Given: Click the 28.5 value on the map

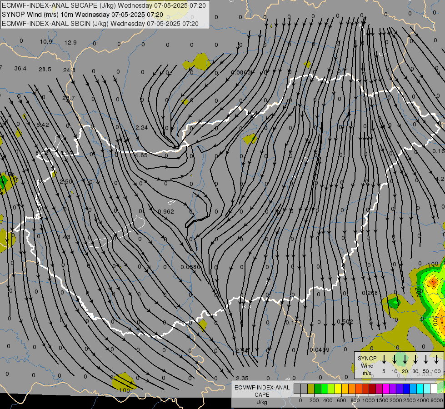Looking at the screenshot, I should coord(45,70).
